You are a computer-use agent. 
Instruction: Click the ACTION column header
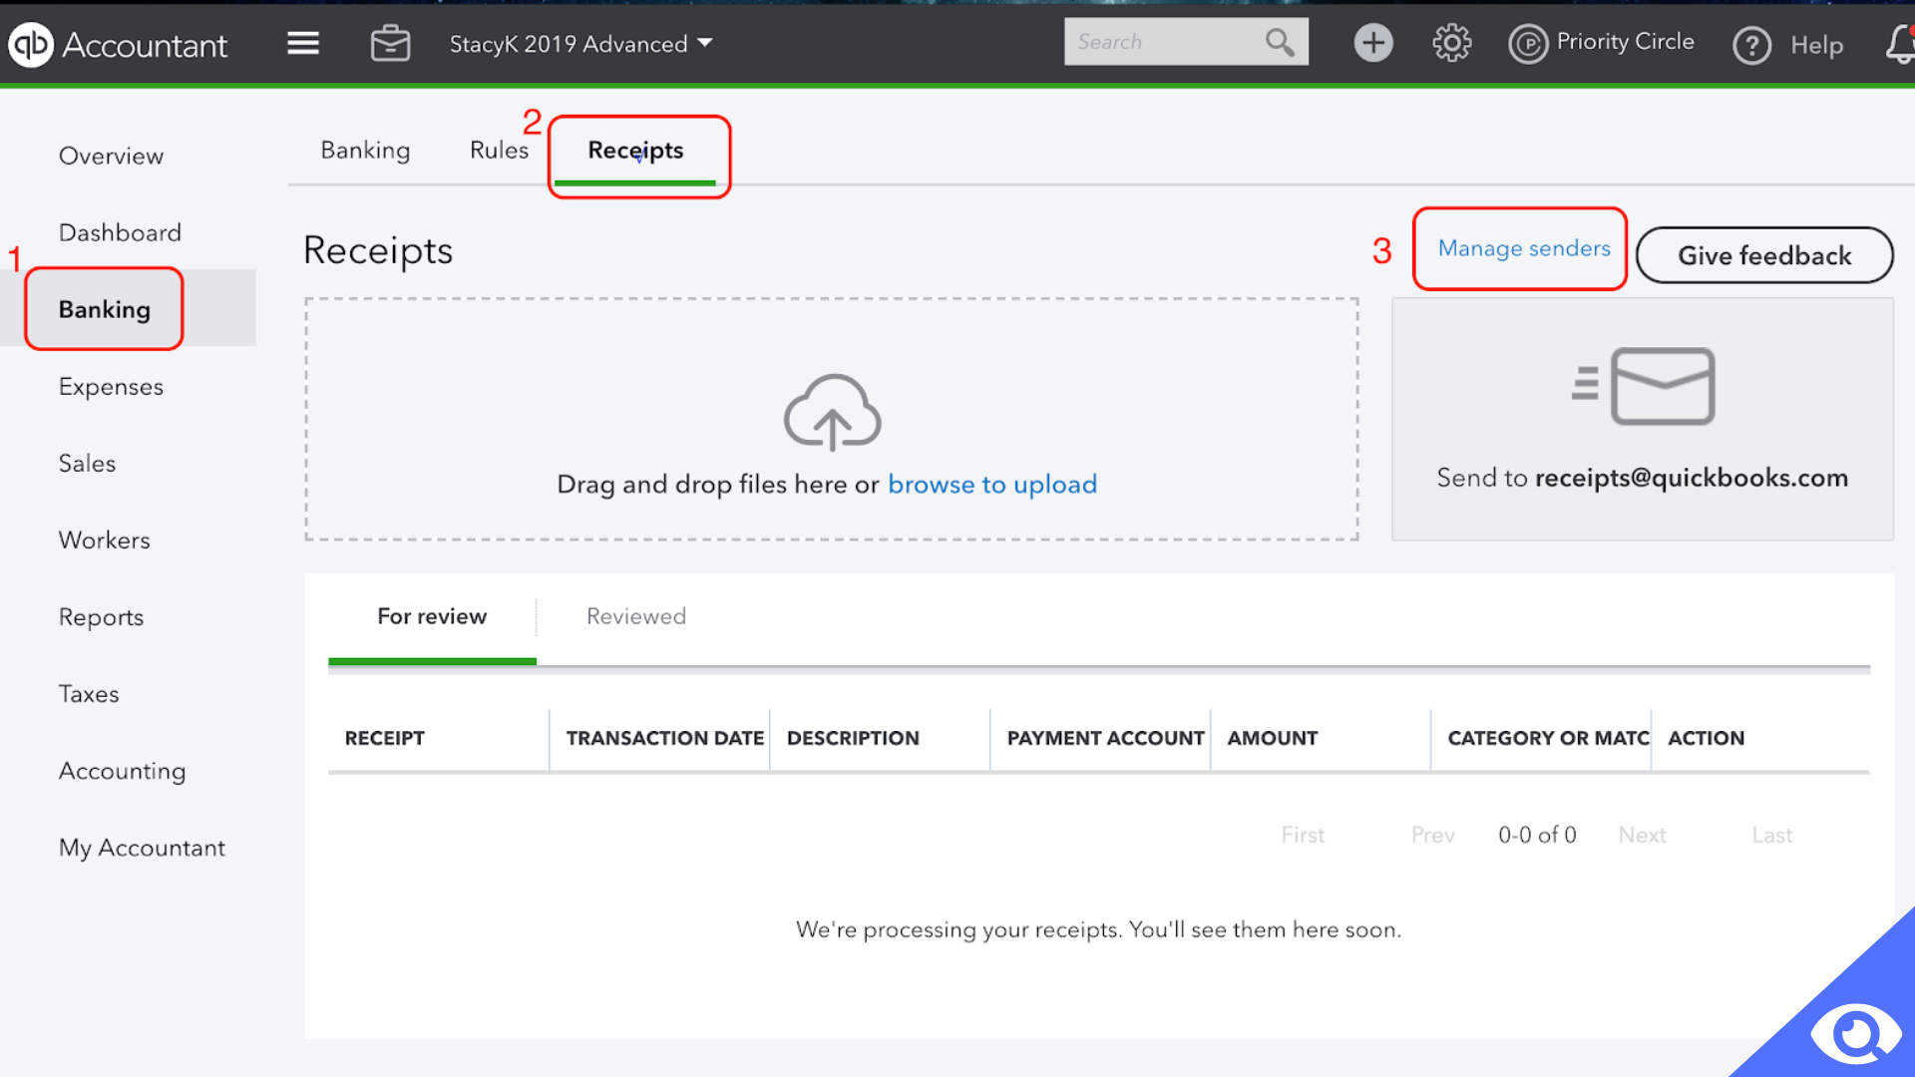[1707, 738]
